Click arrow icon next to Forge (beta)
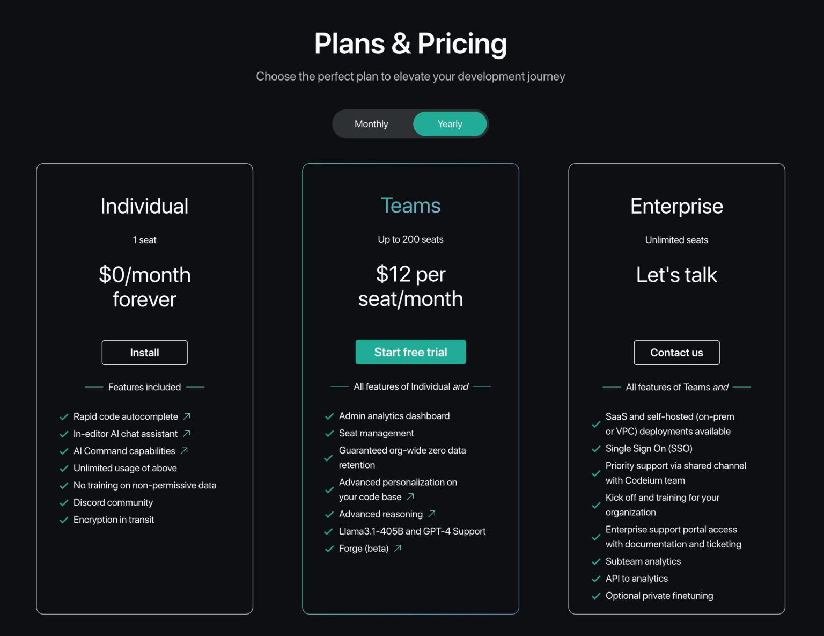824x636 pixels. point(398,548)
